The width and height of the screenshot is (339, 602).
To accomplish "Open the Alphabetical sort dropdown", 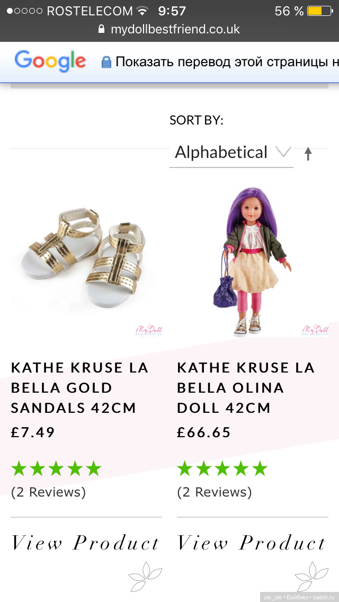I will click(x=222, y=153).
